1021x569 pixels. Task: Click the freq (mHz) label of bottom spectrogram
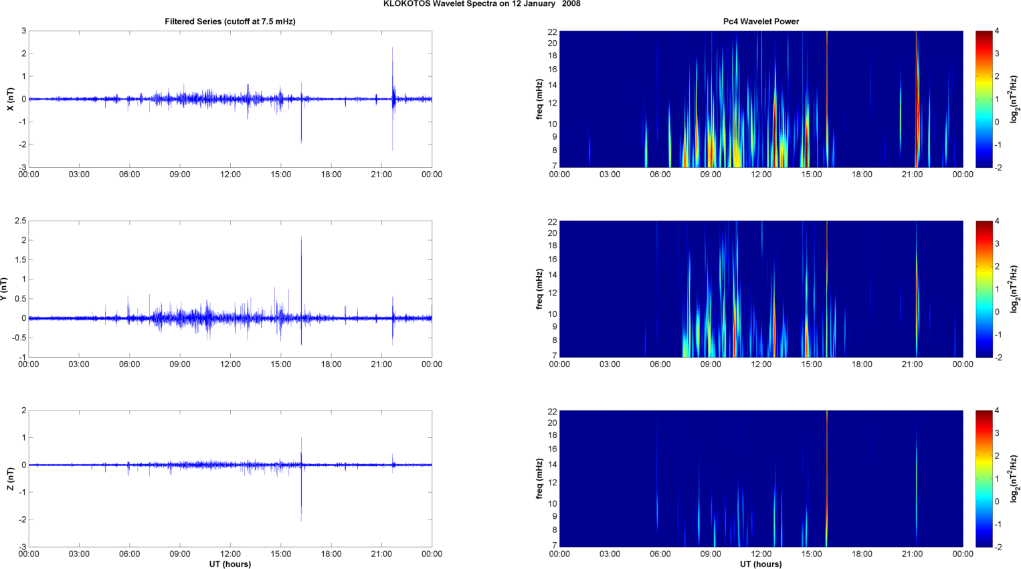[x=539, y=479]
